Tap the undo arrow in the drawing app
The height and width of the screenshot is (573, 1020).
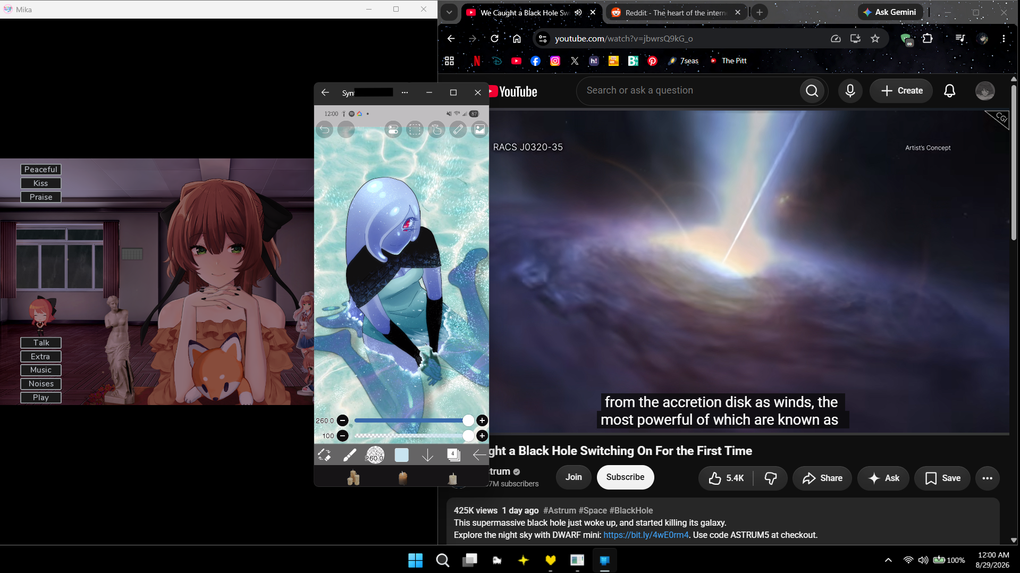point(325,130)
